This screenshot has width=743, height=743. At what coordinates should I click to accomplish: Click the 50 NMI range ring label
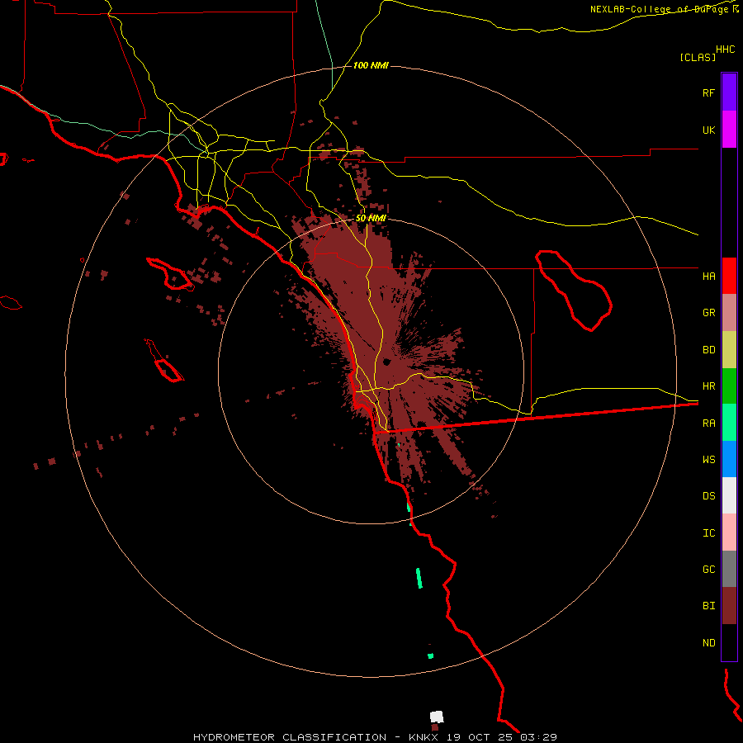point(371,218)
